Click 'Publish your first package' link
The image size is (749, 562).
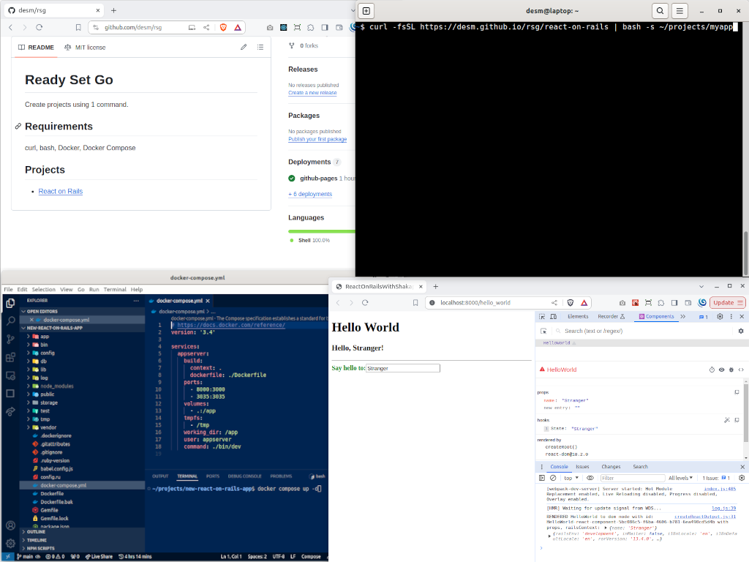[317, 139]
